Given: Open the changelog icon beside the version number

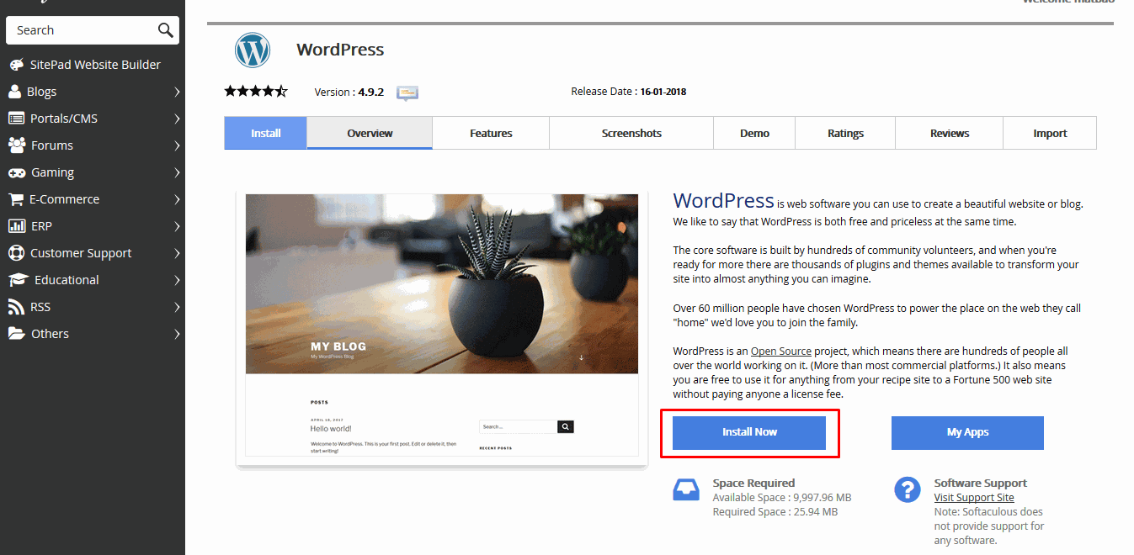Looking at the screenshot, I should pos(407,92).
